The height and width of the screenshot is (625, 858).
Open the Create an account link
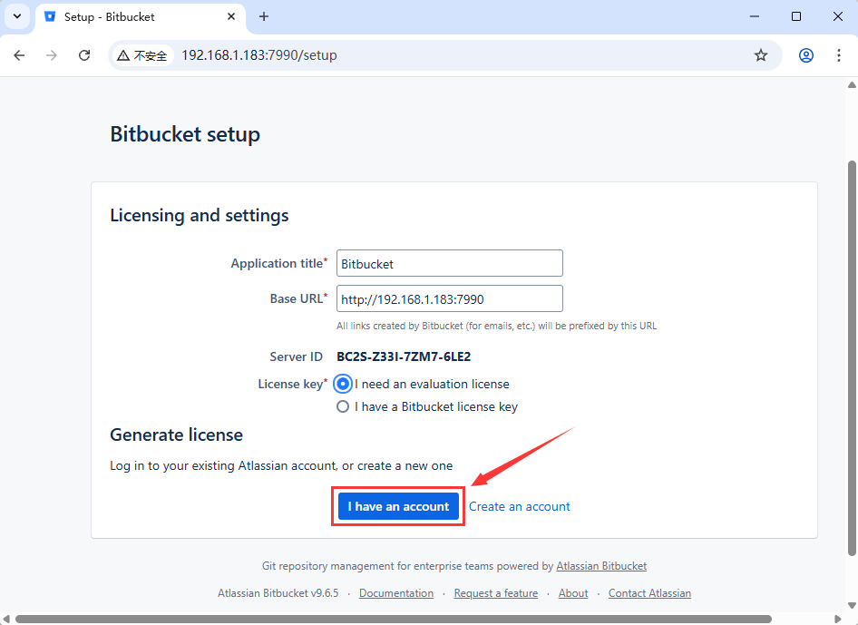(520, 507)
